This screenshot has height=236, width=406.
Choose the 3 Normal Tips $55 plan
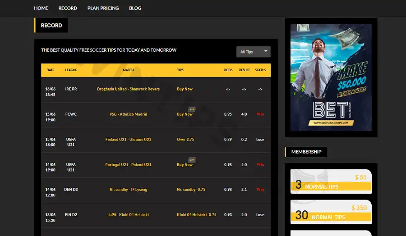[x=331, y=182]
